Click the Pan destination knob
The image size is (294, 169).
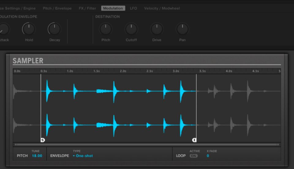coord(182,29)
